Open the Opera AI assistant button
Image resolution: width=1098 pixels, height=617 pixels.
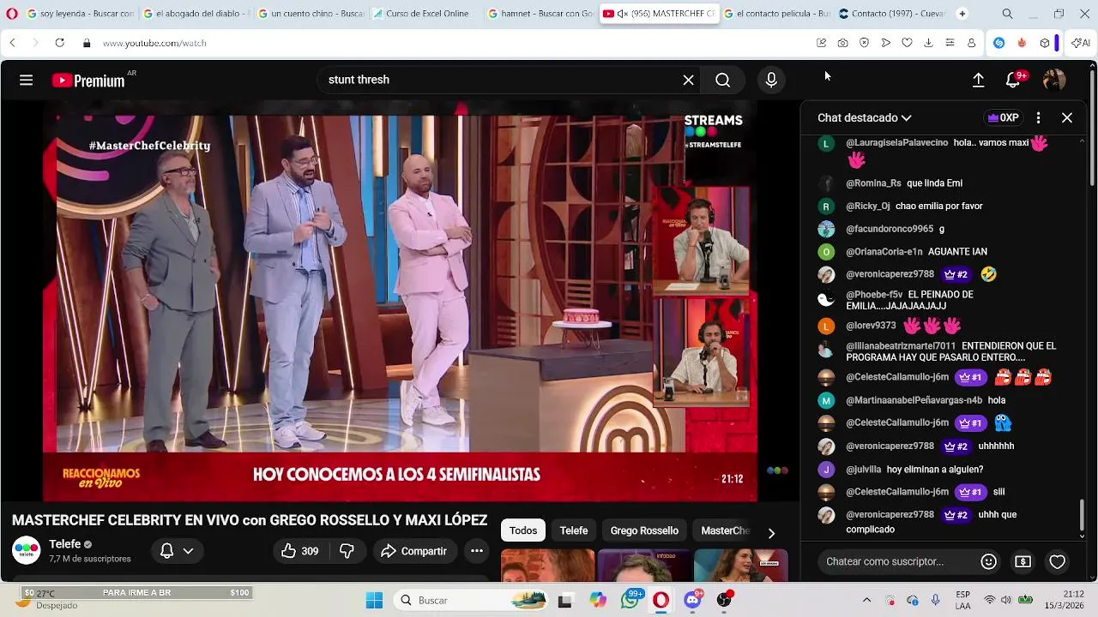click(1081, 43)
